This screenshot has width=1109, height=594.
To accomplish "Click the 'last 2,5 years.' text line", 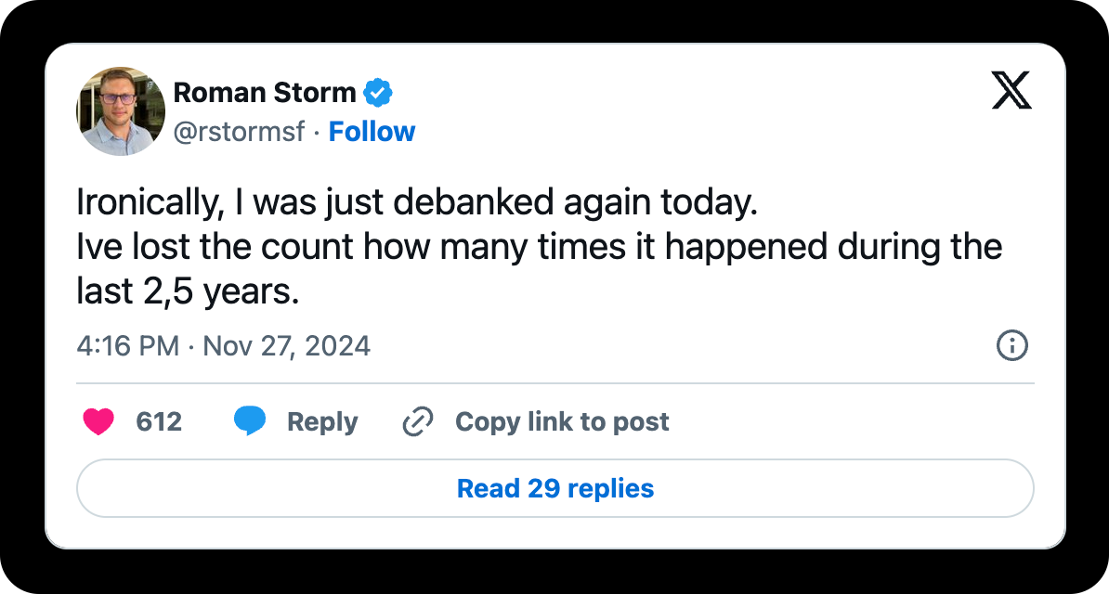I will [x=188, y=292].
